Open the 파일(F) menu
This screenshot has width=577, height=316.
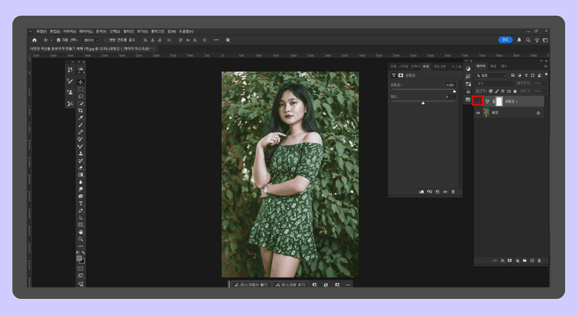41,32
